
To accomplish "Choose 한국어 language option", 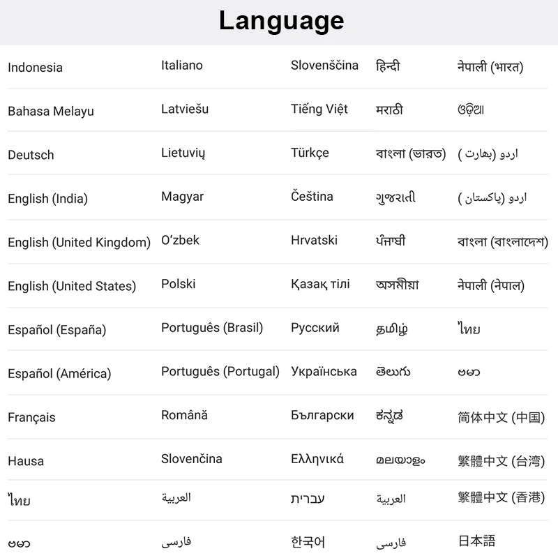I will click(308, 542).
